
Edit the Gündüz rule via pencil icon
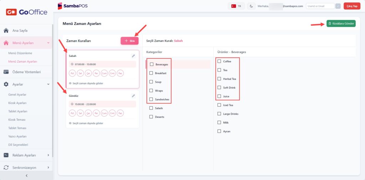click(133, 96)
